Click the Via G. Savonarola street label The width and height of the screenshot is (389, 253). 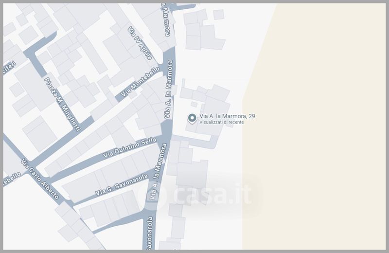pyautogui.click(x=119, y=182)
